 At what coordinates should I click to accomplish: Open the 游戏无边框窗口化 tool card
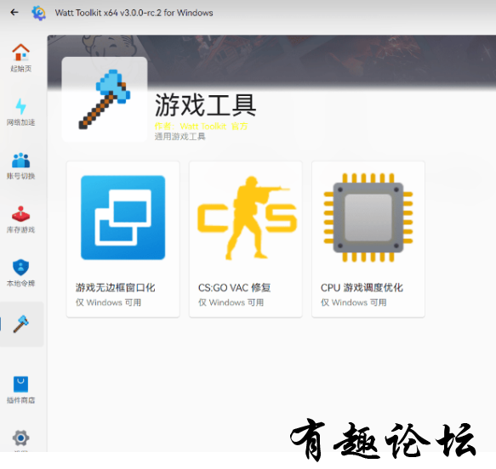tap(123, 239)
